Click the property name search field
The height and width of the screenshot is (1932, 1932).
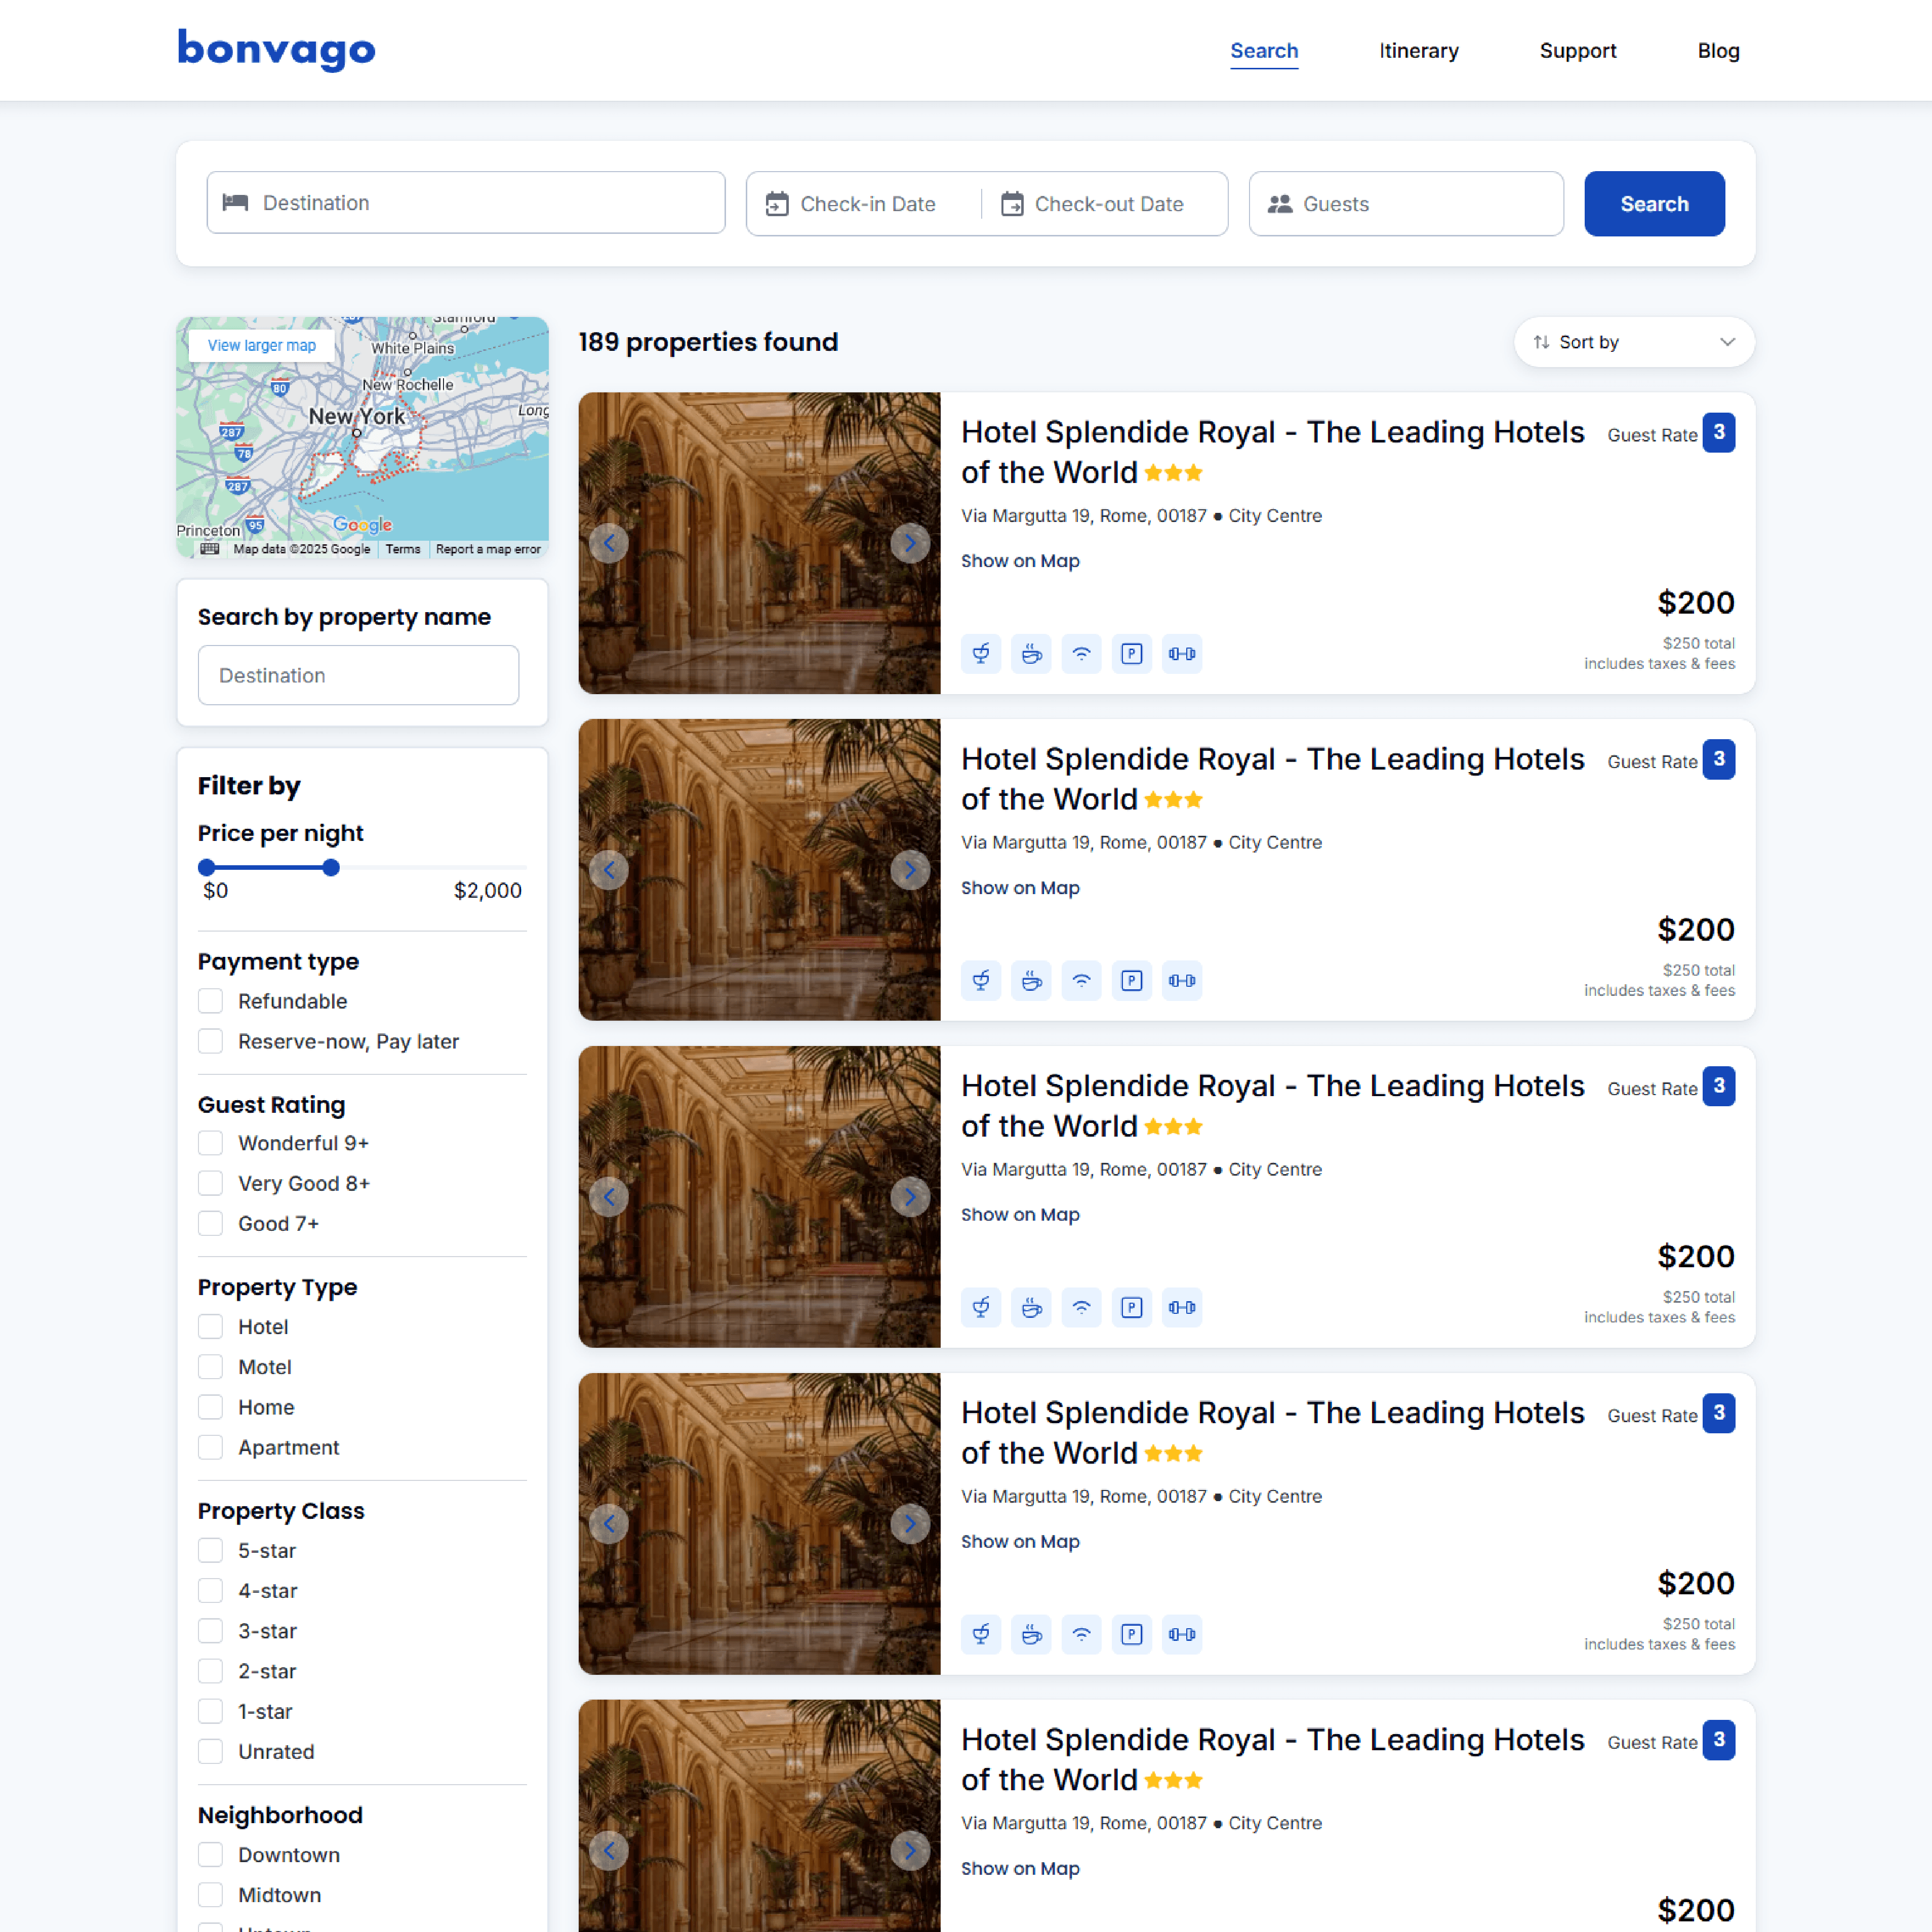click(x=358, y=675)
